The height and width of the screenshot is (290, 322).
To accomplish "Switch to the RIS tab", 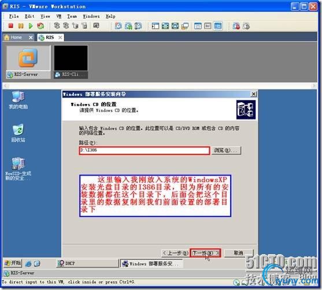I will coord(50,38).
